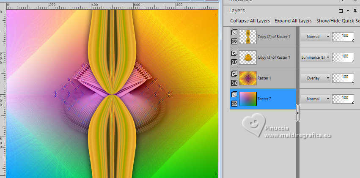Open the Luminance (L) blend mode dropdown

coord(315,58)
